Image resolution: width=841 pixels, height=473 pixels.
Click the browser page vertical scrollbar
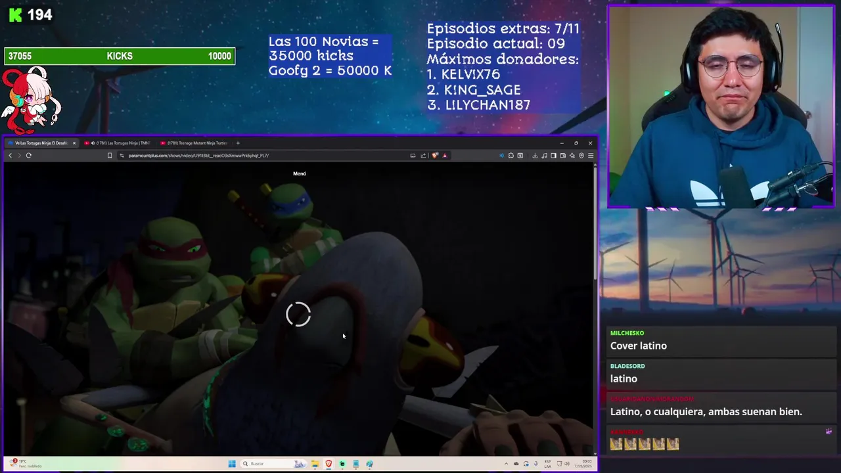tap(595, 223)
